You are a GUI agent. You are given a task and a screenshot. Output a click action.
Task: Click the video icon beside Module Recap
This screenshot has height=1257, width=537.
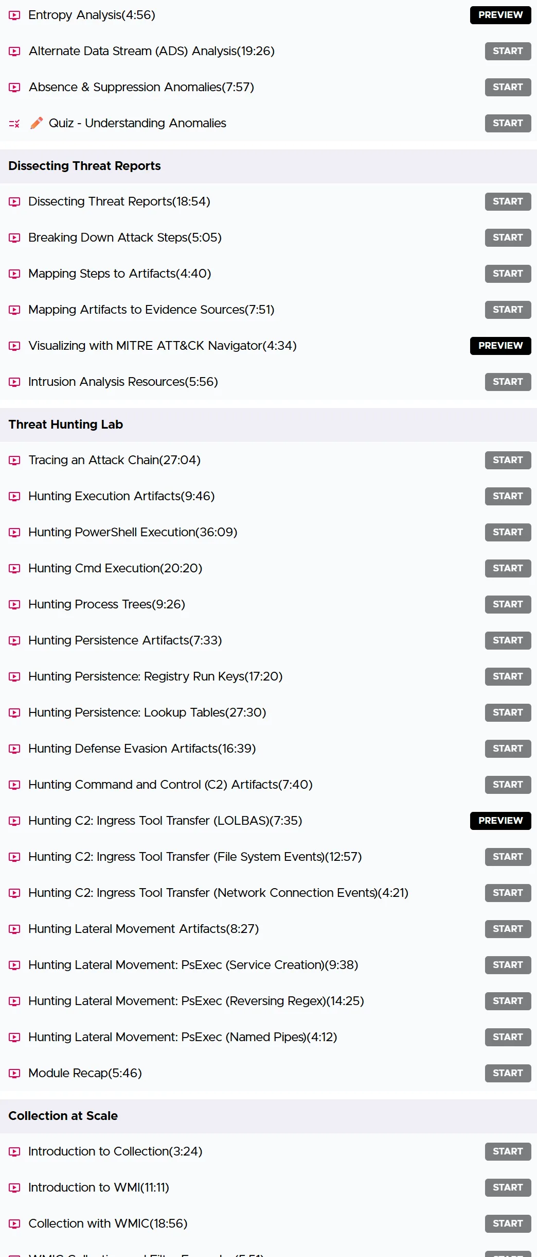click(x=14, y=1074)
